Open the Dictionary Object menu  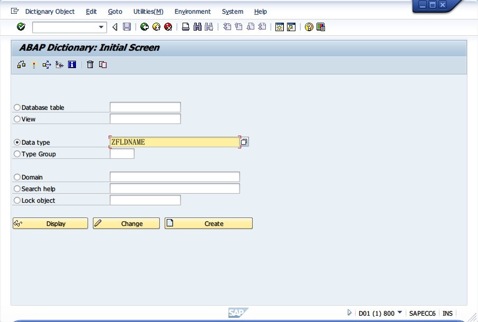(50, 12)
